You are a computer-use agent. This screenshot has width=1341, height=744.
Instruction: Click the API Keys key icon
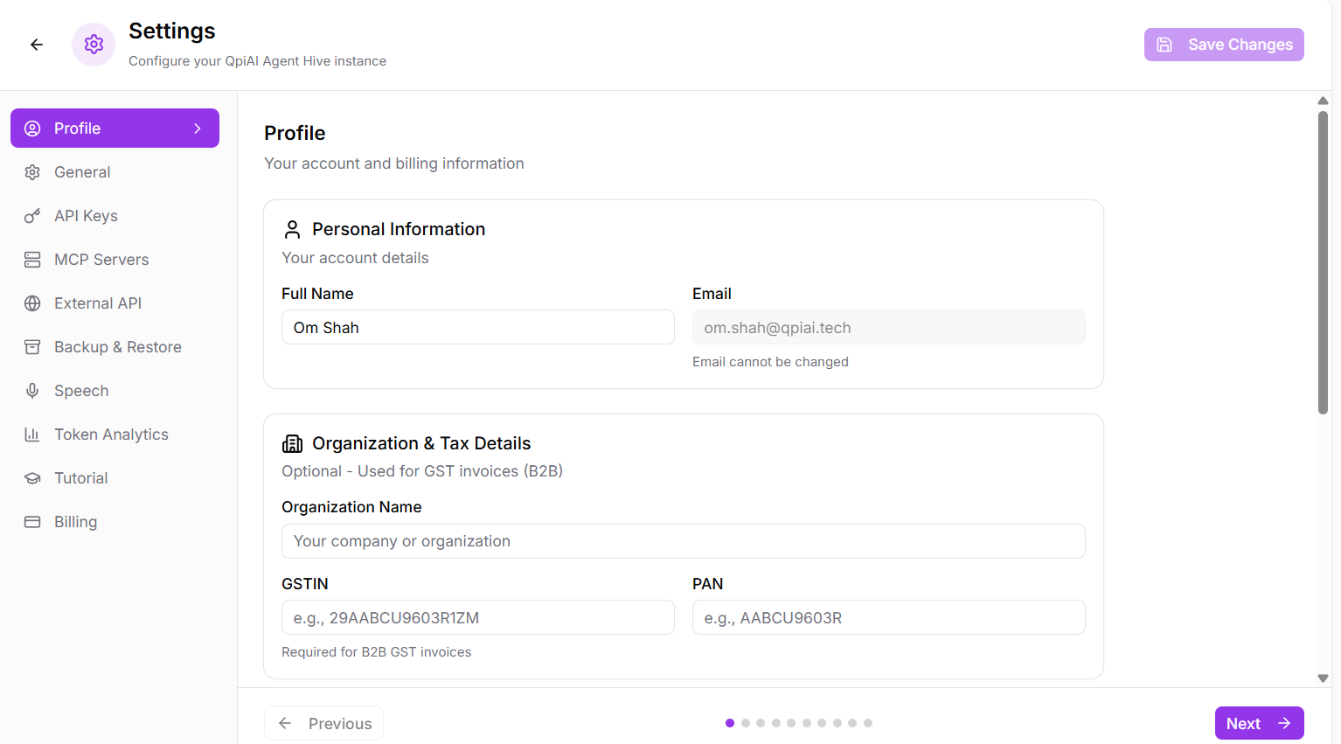click(x=32, y=216)
